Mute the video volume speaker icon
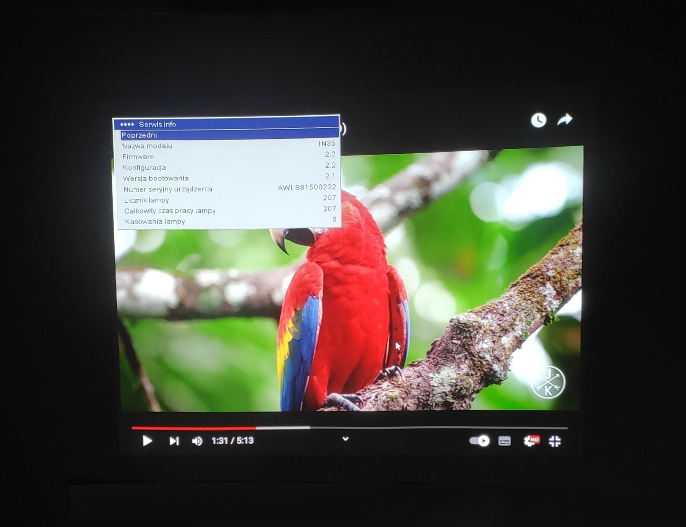The width and height of the screenshot is (686, 527). pos(197,441)
